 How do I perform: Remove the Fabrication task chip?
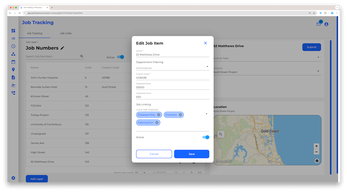(x=157, y=123)
